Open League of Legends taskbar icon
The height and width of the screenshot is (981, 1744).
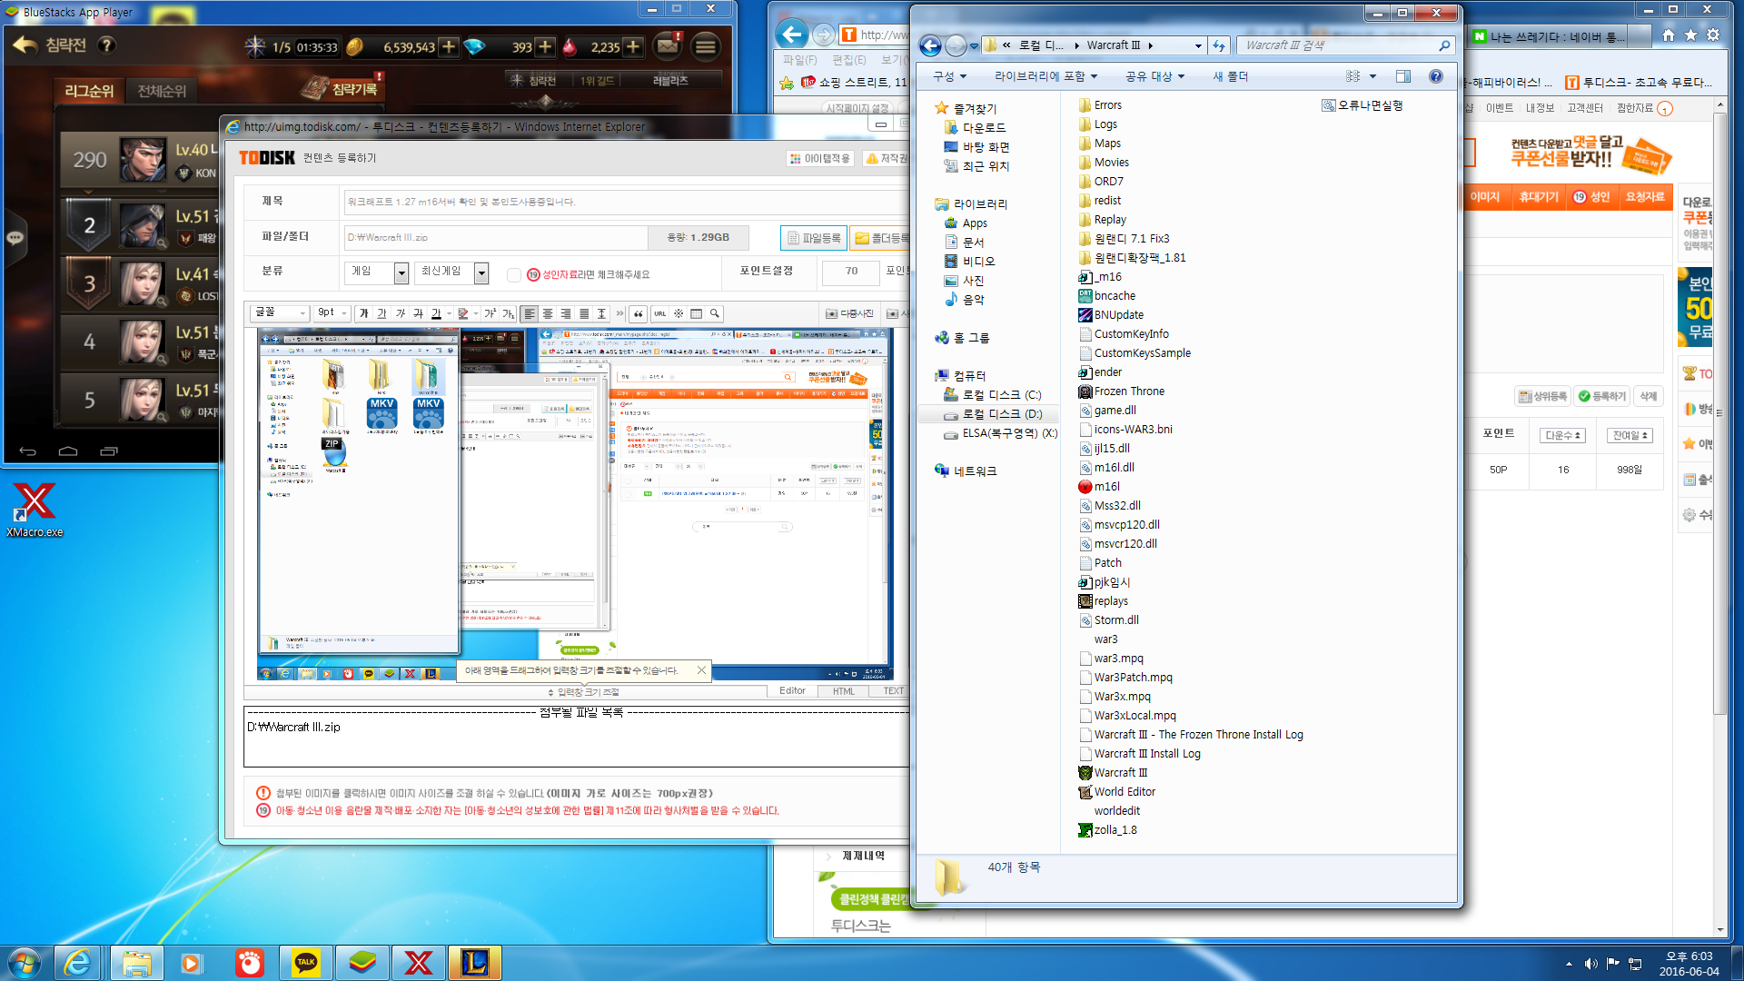click(475, 962)
